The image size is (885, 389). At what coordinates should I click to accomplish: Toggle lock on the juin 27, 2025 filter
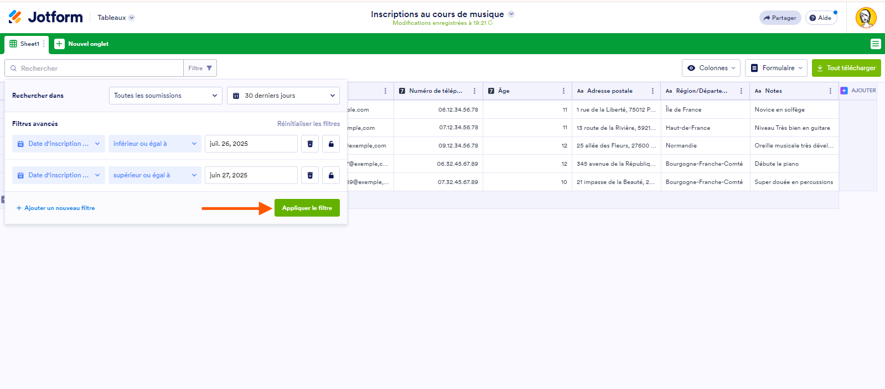331,175
